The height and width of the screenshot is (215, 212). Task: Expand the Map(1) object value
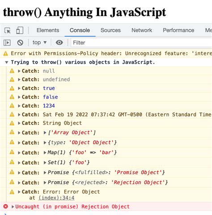45,153
